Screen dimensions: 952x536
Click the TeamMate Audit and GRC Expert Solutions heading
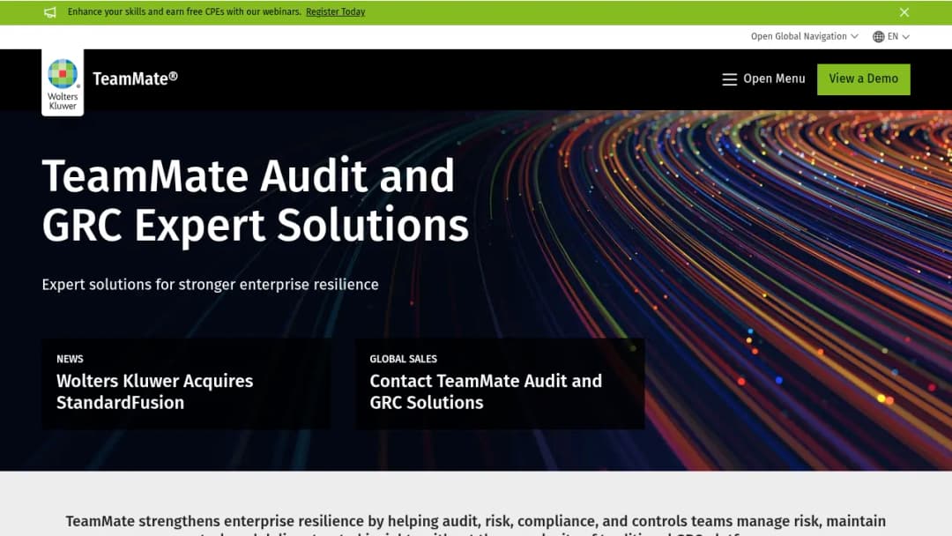(255, 200)
